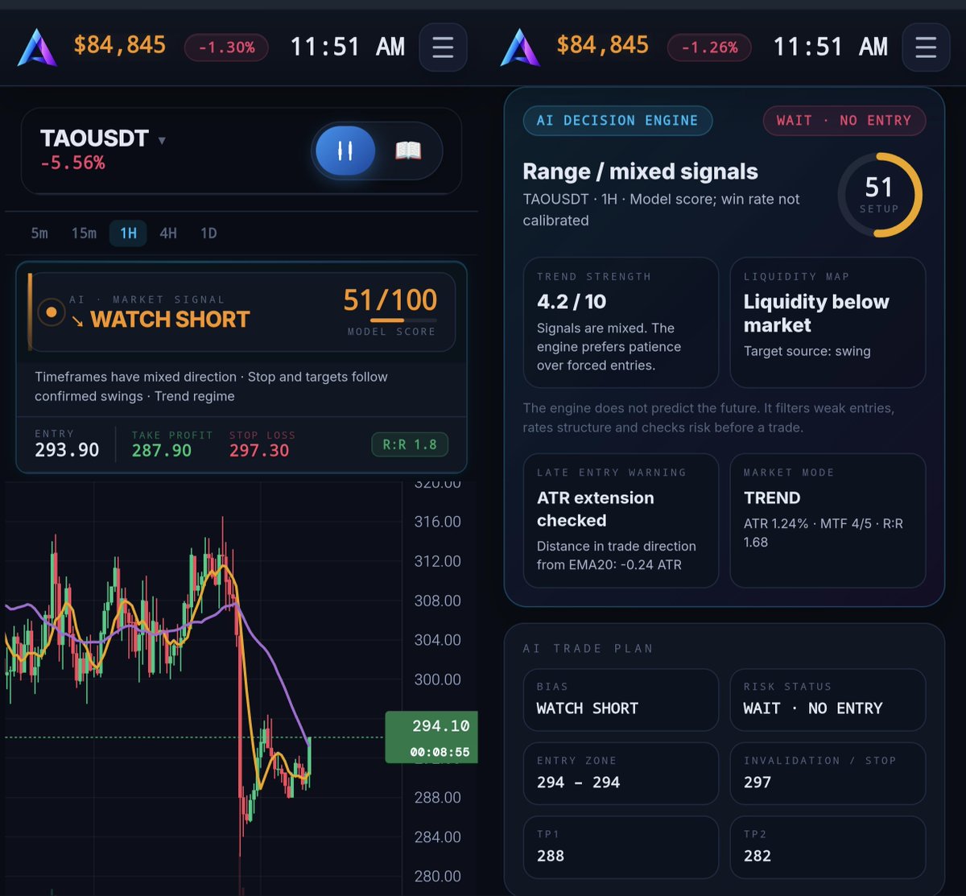Click the Range / mixed signals heading
Image resolution: width=966 pixels, height=896 pixels.
click(x=641, y=171)
